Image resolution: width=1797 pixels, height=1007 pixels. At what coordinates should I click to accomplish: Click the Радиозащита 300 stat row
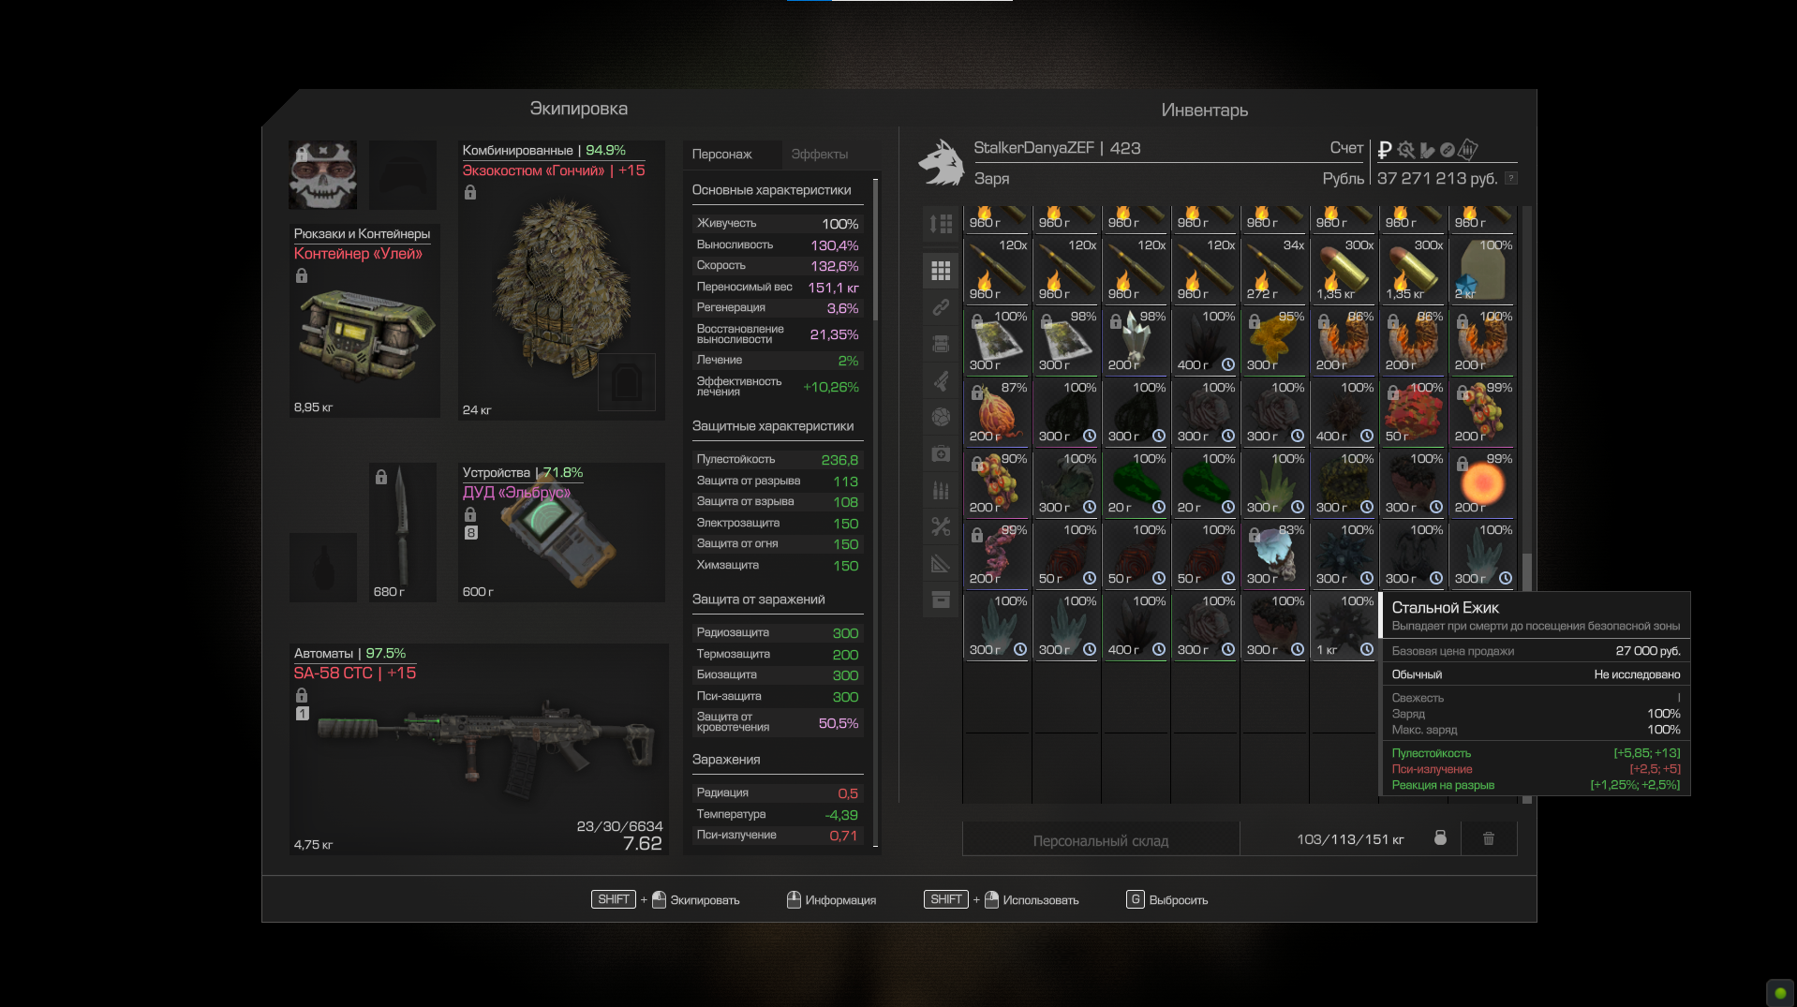[777, 632]
